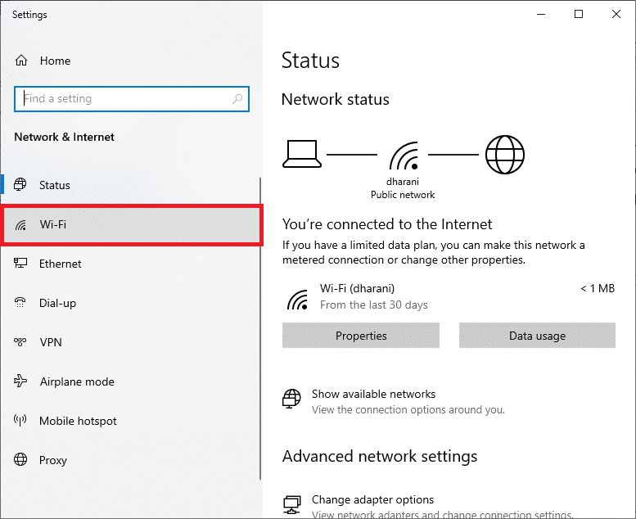Click the Proxy globe icon
This screenshot has width=636, height=519.
20,459
